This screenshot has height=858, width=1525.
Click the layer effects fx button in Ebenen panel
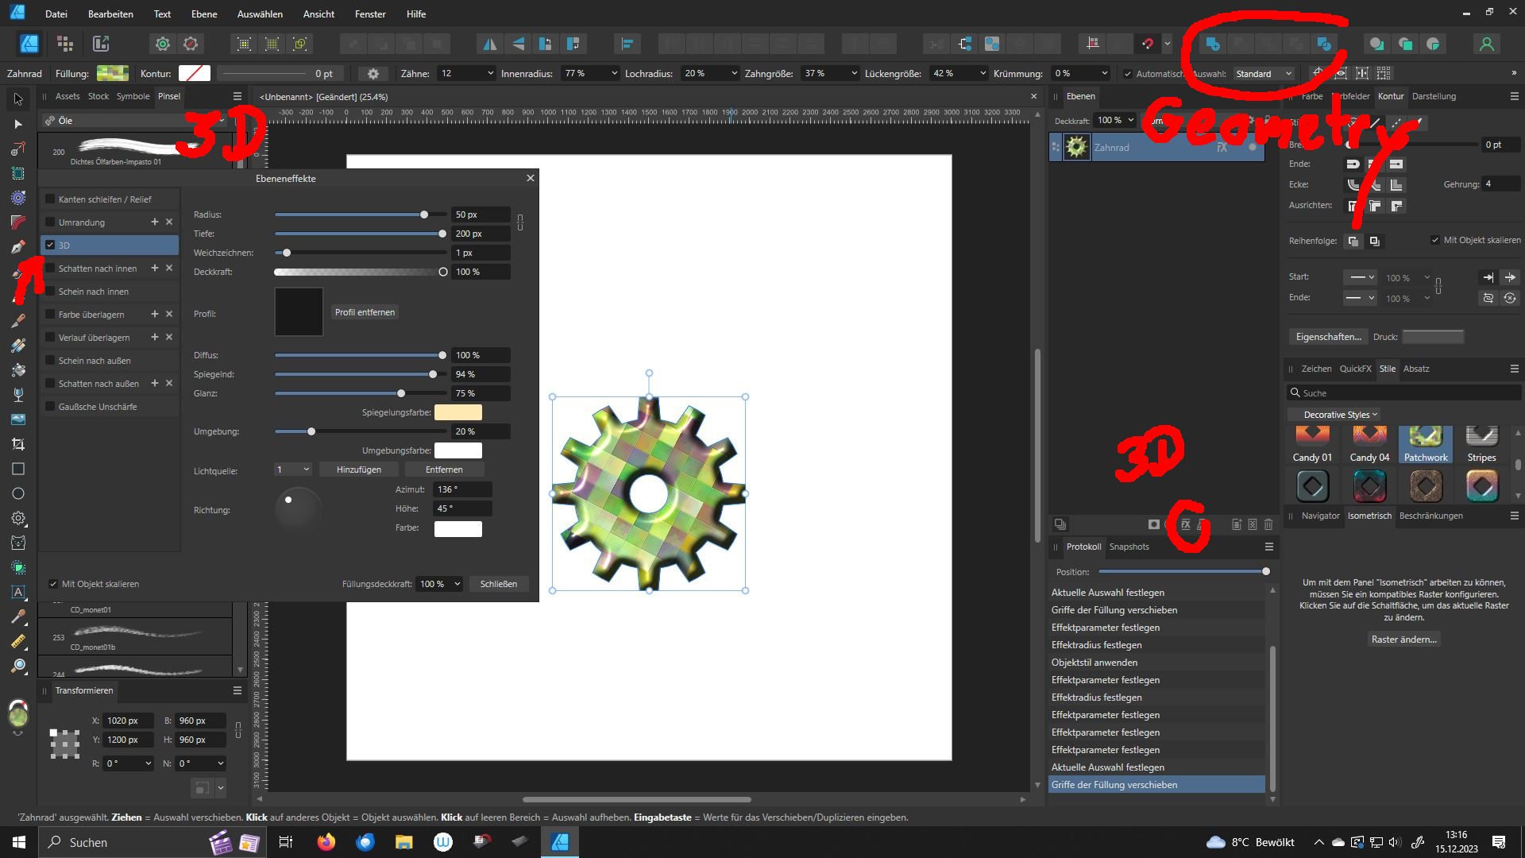point(1185,524)
